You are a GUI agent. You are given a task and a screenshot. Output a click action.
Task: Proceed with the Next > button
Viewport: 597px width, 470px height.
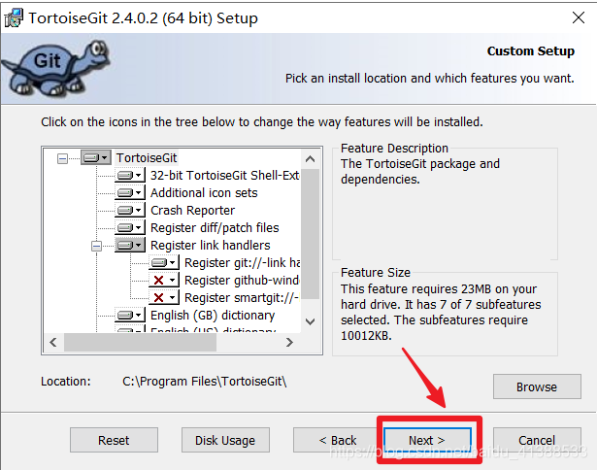point(427,440)
